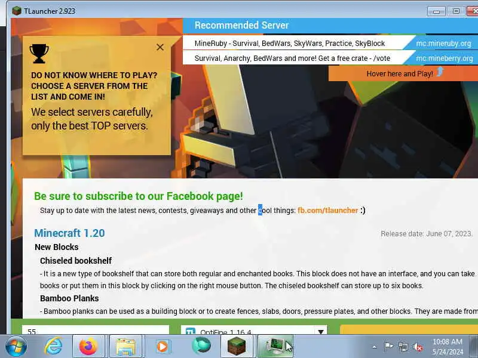The height and width of the screenshot is (358, 478).
Task: Click the 'Chiseled bookshelf' subheading
Action: tap(76, 261)
